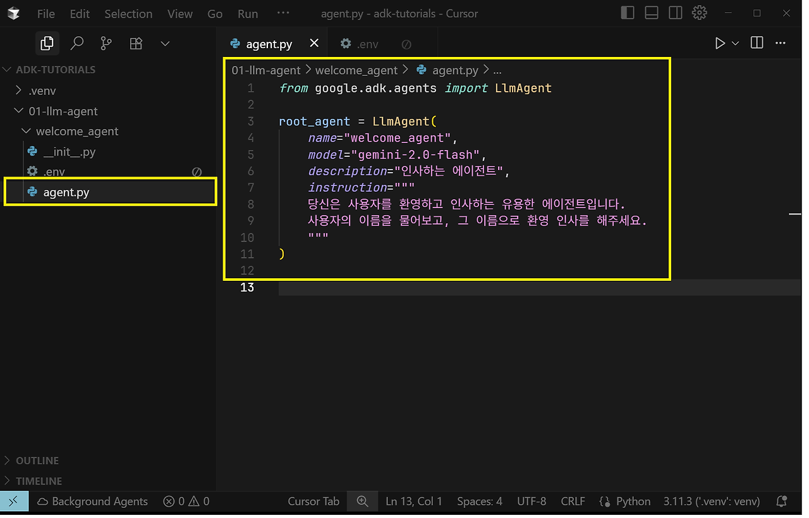Click Ln 13, Col 1 position indicator
The height and width of the screenshot is (518, 809).
click(414, 502)
